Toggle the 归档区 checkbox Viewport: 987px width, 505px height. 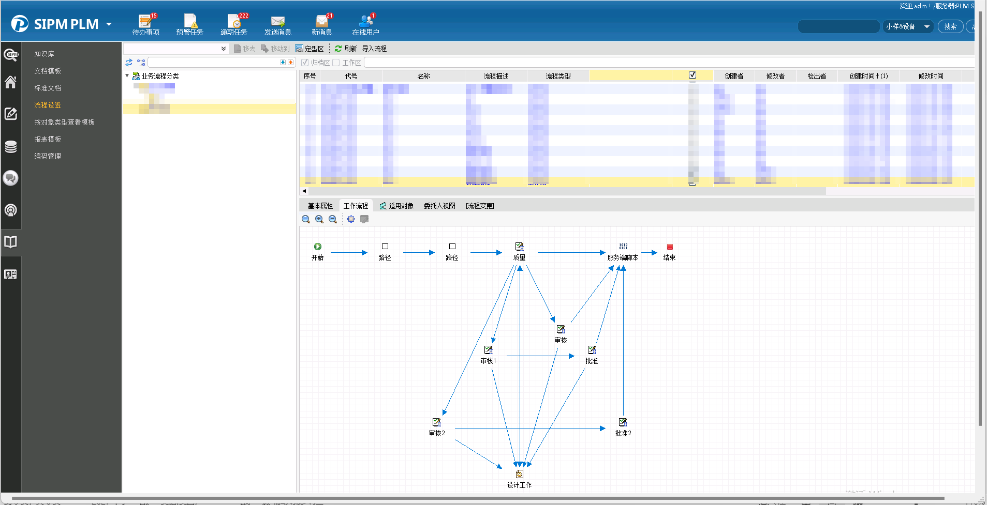click(305, 63)
